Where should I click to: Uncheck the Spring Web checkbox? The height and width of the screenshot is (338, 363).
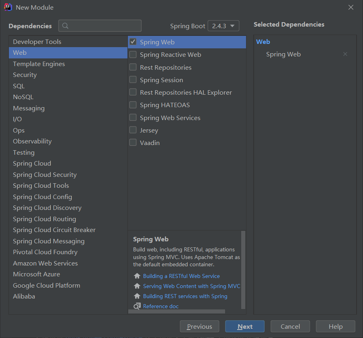coord(133,42)
